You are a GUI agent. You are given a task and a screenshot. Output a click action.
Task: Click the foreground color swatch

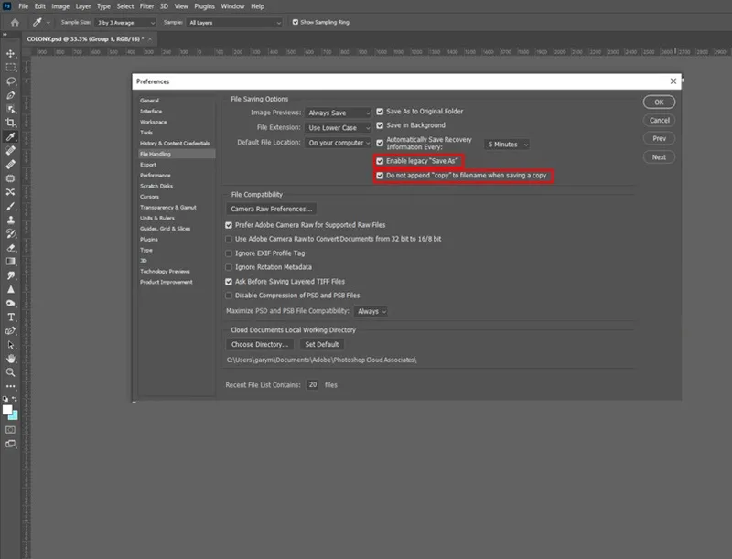point(7,410)
